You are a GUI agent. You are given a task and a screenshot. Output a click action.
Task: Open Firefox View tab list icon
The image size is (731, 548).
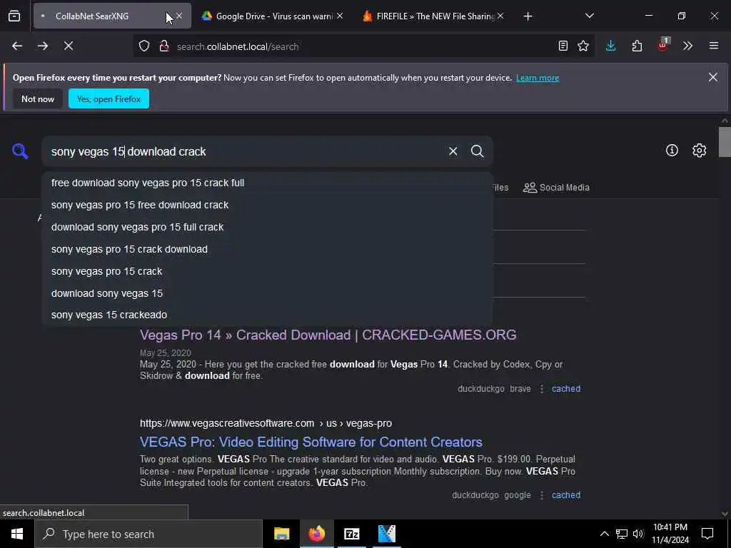point(14,16)
